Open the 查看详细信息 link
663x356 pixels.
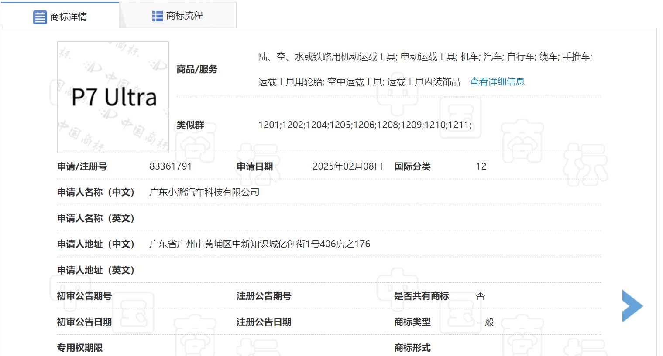(x=497, y=82)
